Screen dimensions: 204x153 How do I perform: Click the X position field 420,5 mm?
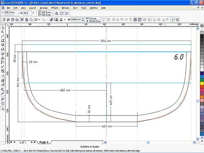pyautogui.click(x=12, y=12)
